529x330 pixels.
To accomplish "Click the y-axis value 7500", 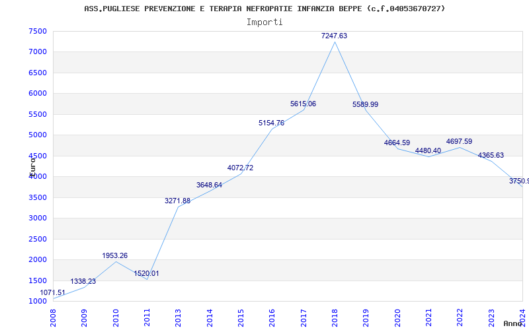I will pyautogui.click(x=38, y=31).
